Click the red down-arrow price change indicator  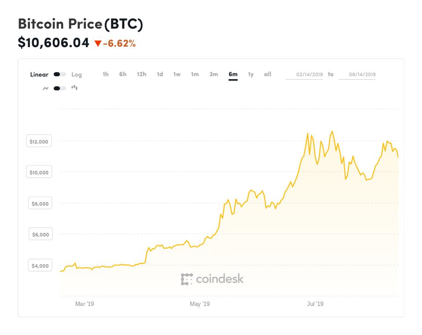98,43
